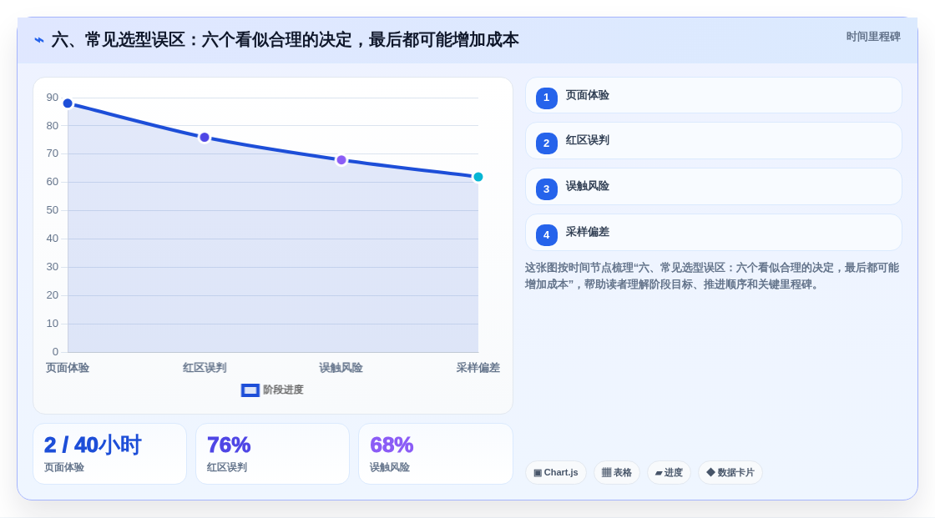Click the 进度 tag
The image size is (935, 518).
669,473
